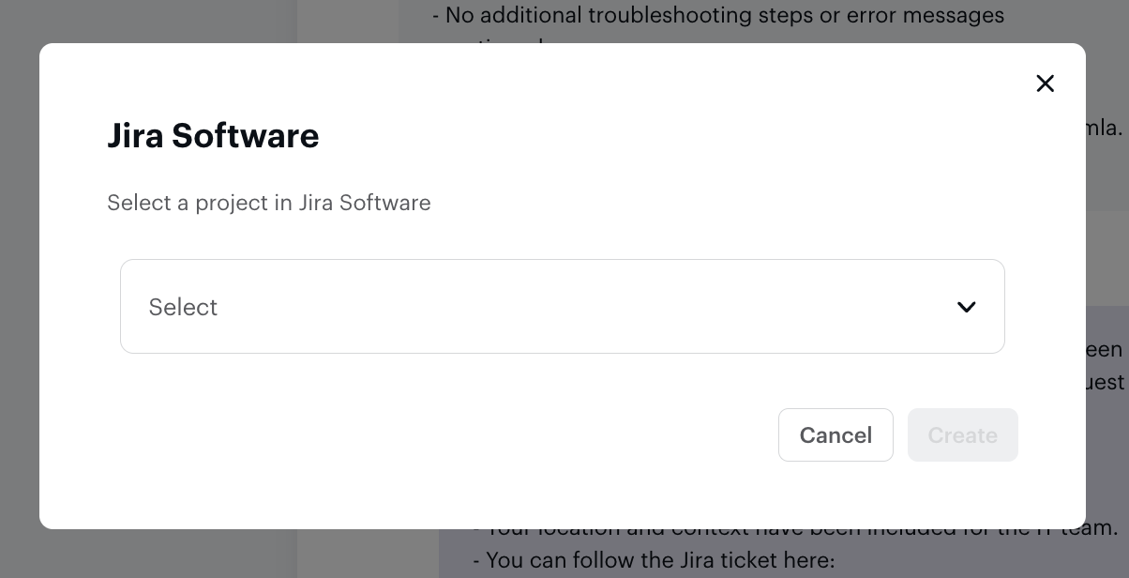Click the word "project" in the dialog subtitle
Viewport: 1129px width, 578px height.
click(x=232, y=203)
